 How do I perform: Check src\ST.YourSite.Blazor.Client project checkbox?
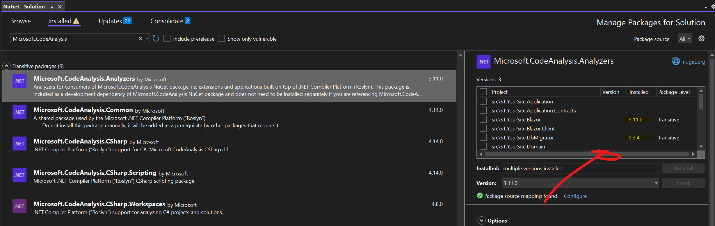(483, 128)
